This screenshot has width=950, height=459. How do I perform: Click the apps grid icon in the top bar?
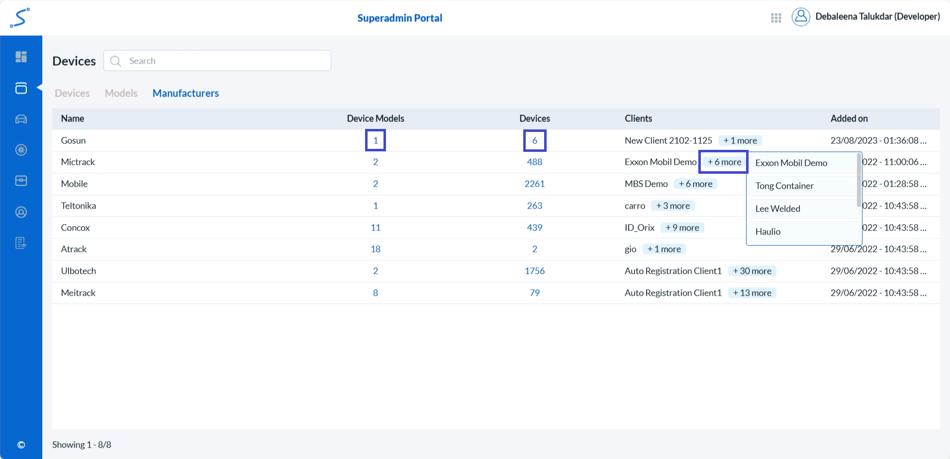click(x=775, y=17)
